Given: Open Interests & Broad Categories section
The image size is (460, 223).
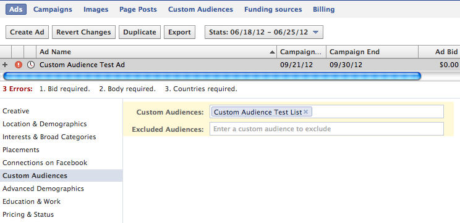Looking at the screenshot, I should pos(49,137).
